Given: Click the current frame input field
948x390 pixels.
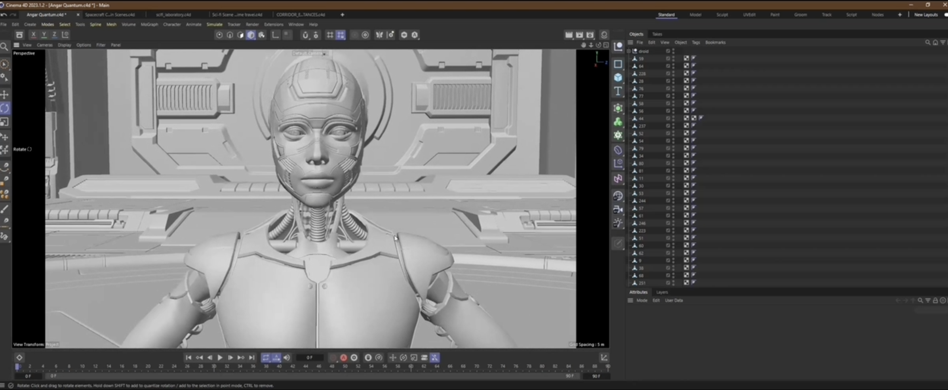Looking at the screenshot, I should pos(309,358).
